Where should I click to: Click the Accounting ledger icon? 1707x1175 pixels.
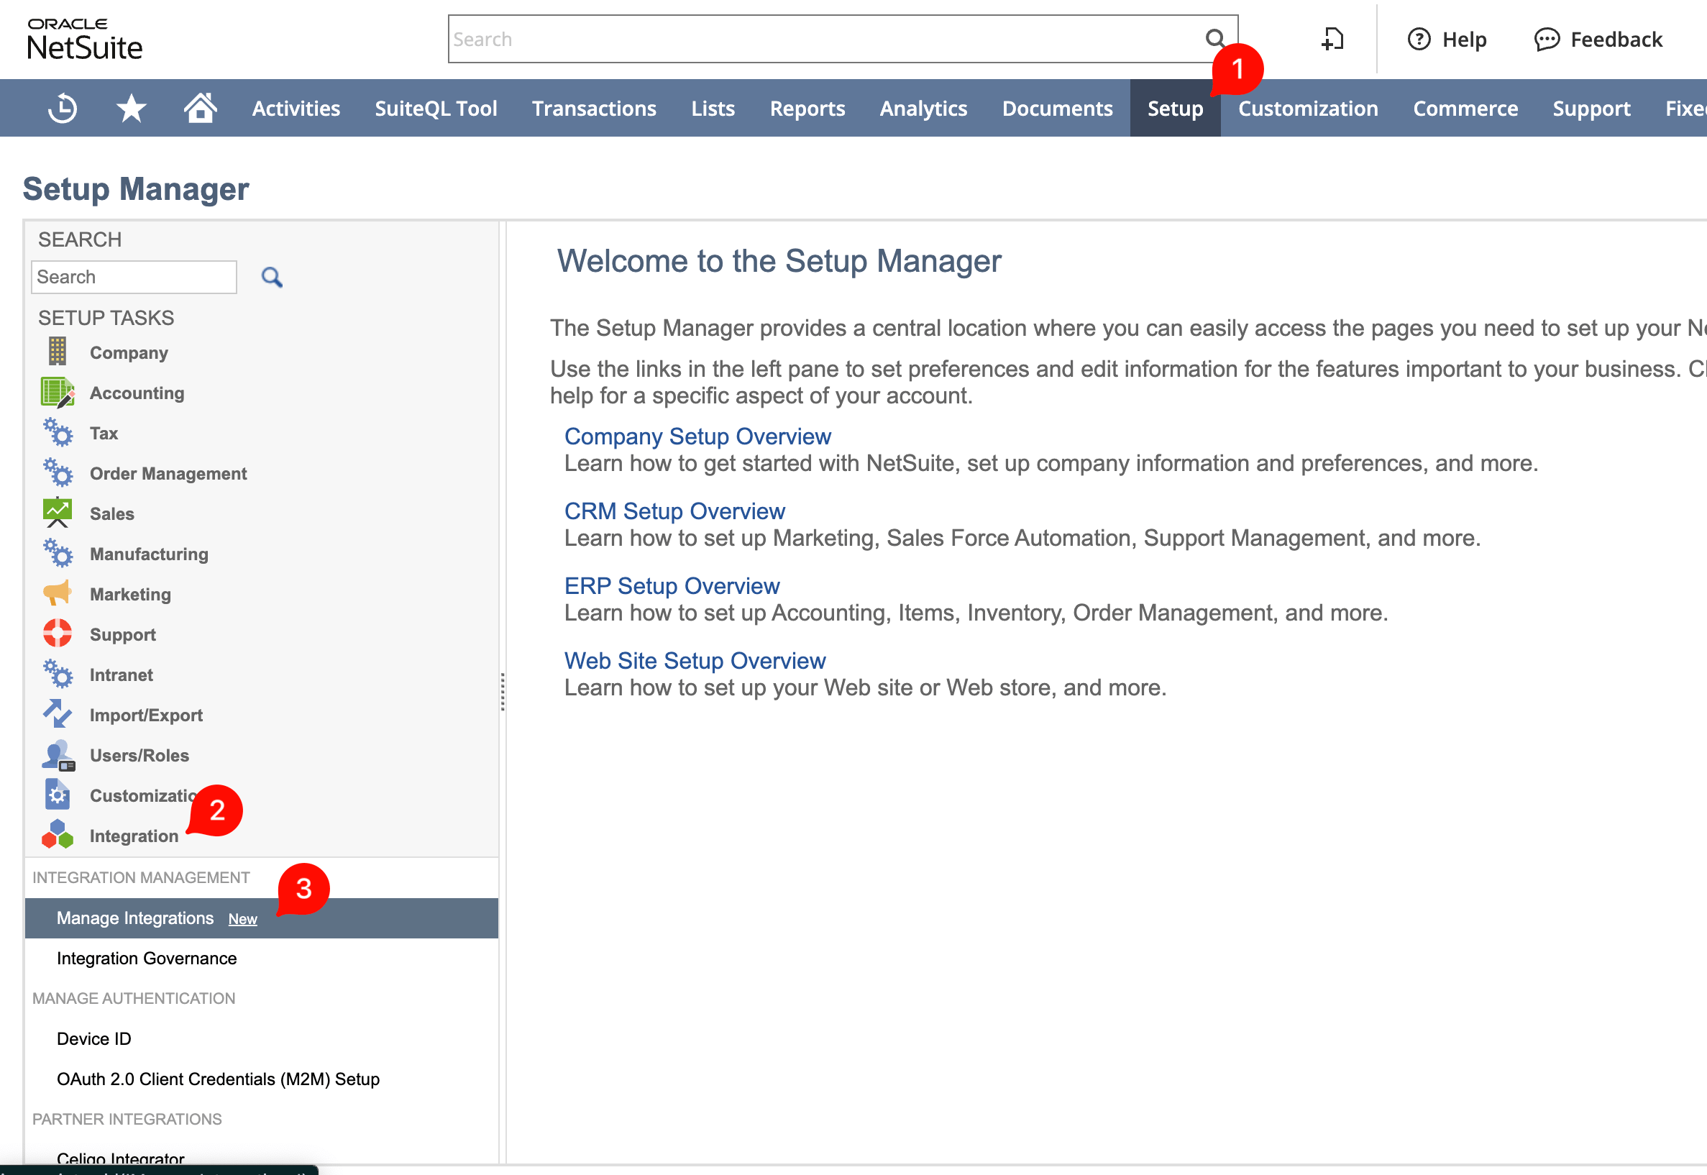(58, 393)
